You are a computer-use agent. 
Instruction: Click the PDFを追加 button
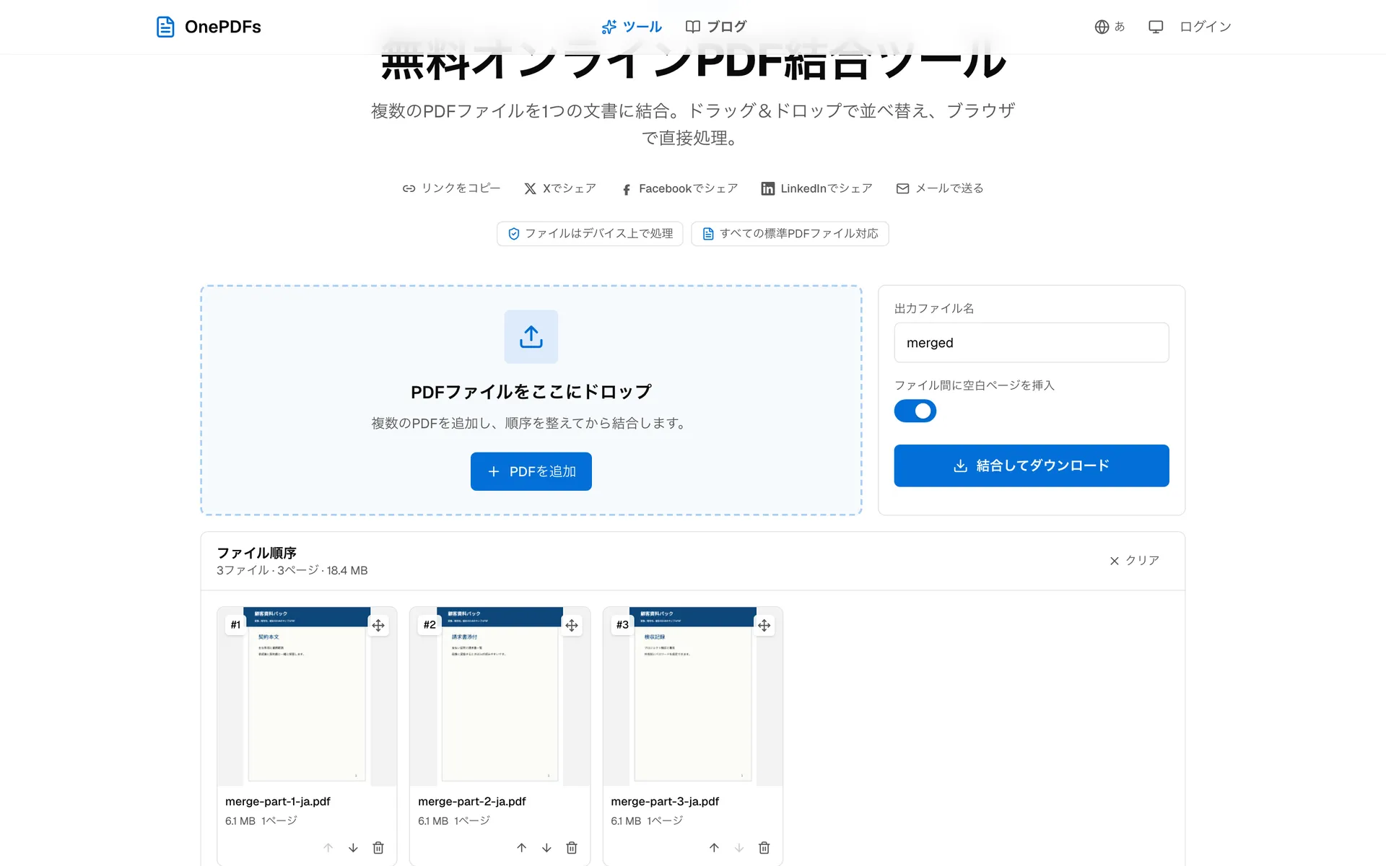click(531, 471)
